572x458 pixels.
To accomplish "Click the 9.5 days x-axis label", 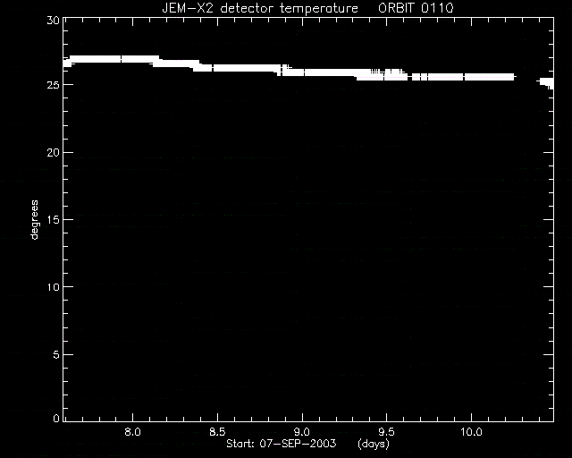I will point(386,432).
